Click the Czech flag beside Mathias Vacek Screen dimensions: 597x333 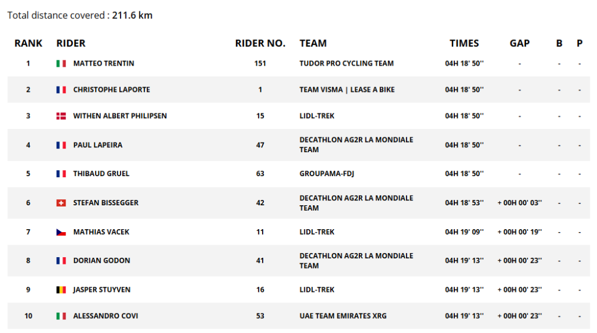pos(61,232)
